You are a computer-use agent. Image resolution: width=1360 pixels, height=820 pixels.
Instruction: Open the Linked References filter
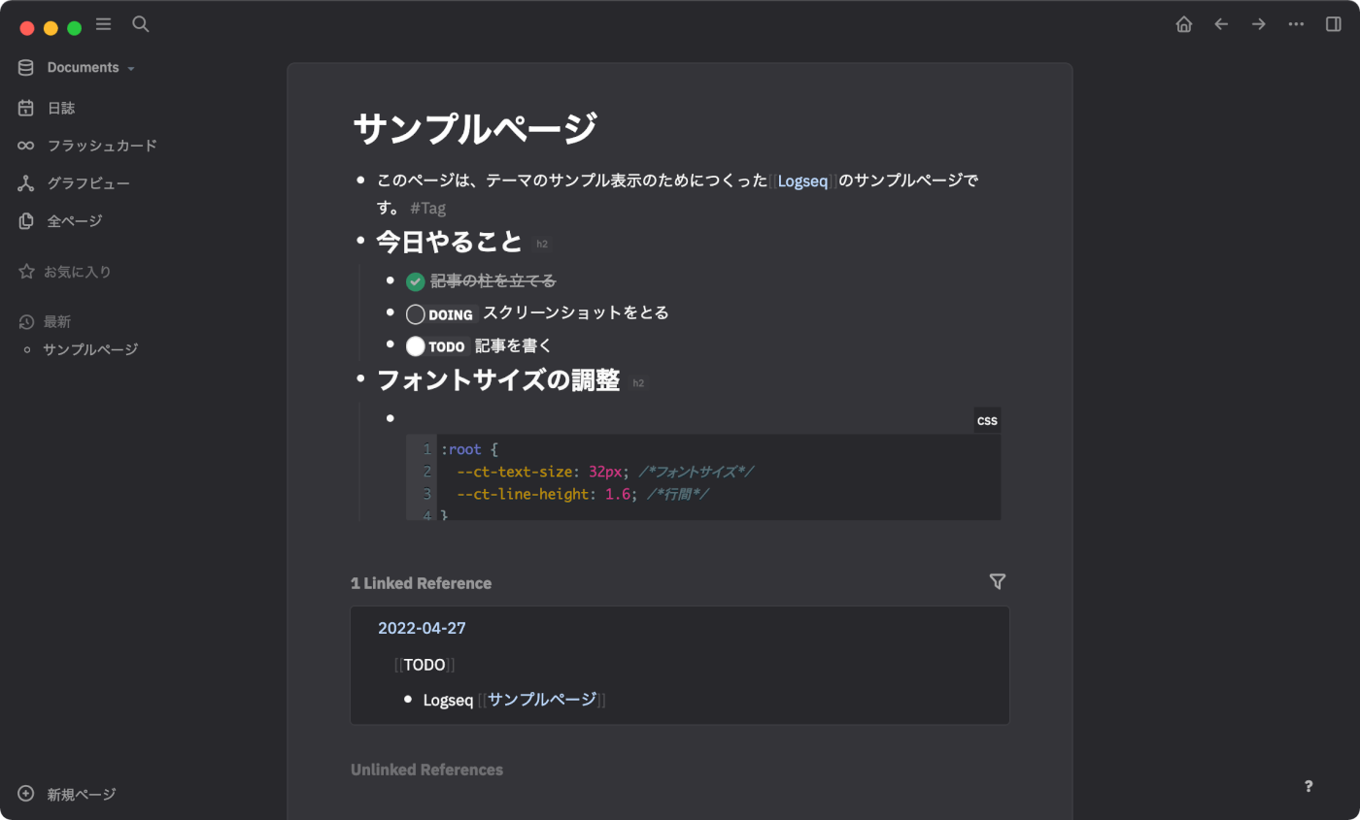click(x=997, y=581)
